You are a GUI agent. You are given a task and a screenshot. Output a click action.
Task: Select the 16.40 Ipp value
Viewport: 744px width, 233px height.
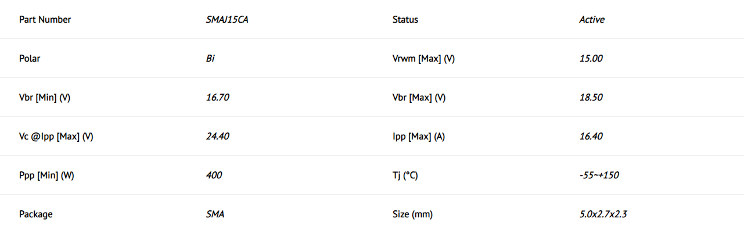point(591,137)
